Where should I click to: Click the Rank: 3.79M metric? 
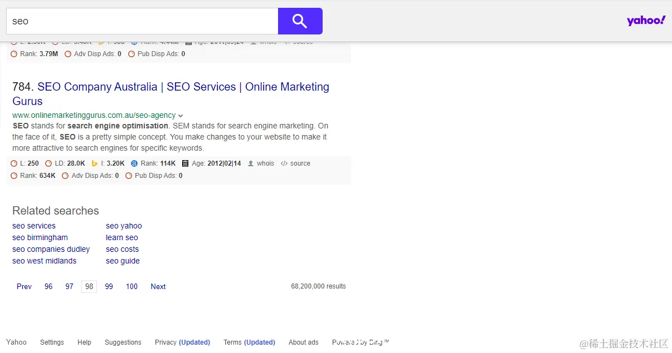[x=35, y=54]
